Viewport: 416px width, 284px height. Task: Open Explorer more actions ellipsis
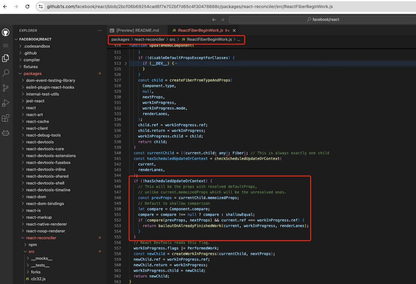pyautogui.click(x=100, y=30)
